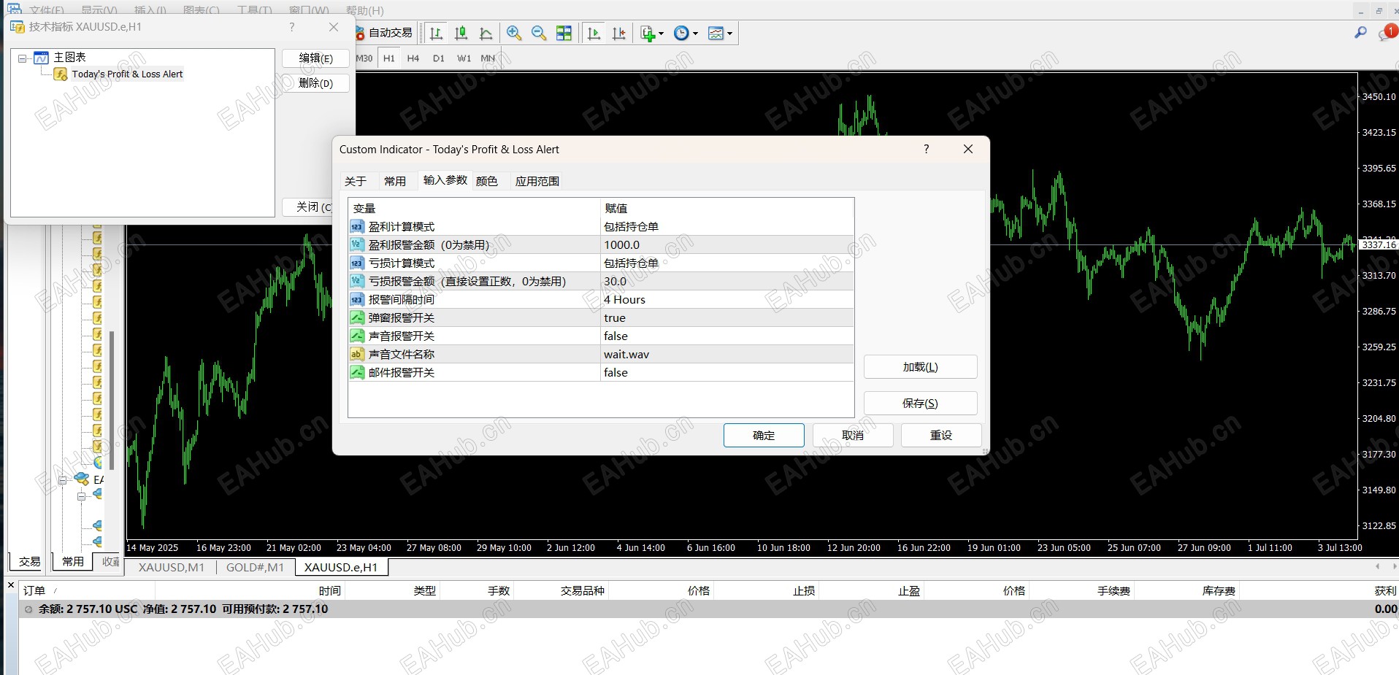This screenshot has height=675, width=1399.
Task: Click the account balance row icon
Action: coord(28,609)
